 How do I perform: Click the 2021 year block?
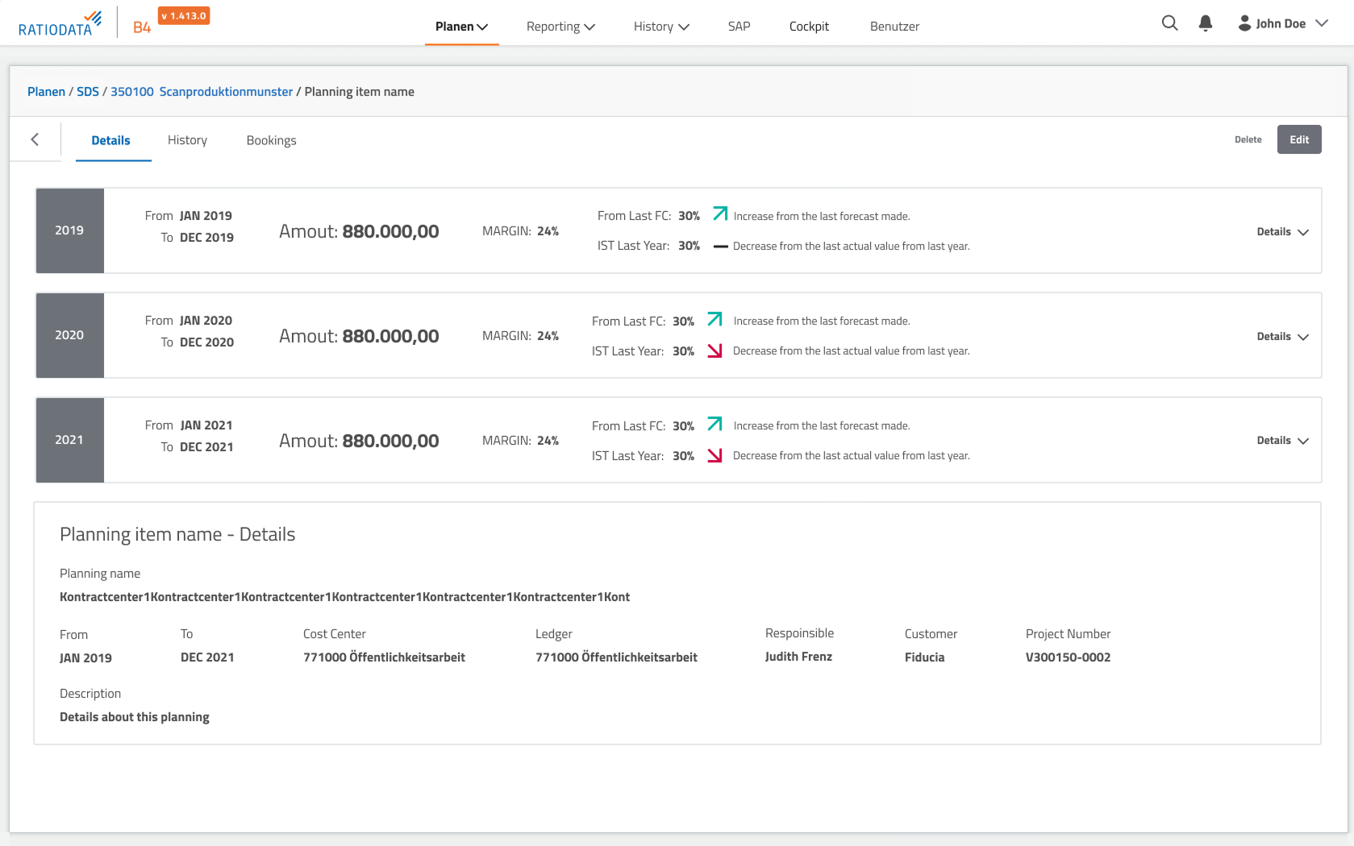(x=69, y=440)
